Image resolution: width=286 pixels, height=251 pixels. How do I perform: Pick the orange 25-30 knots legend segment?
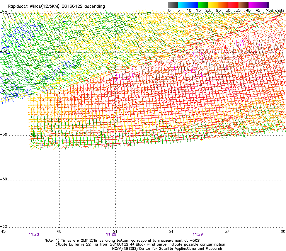(x=223, y=5)
